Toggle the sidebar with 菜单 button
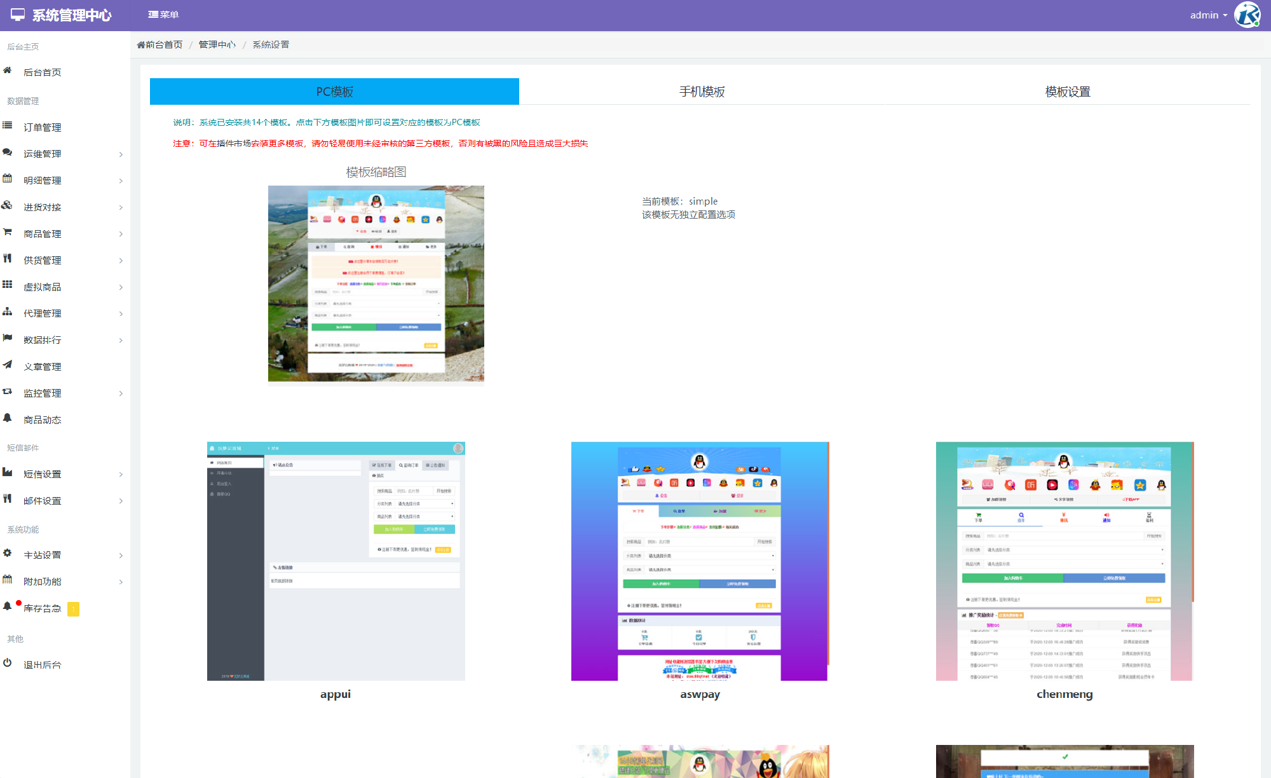This screenshot has height=778, width=1271. [x=163, y=15]
